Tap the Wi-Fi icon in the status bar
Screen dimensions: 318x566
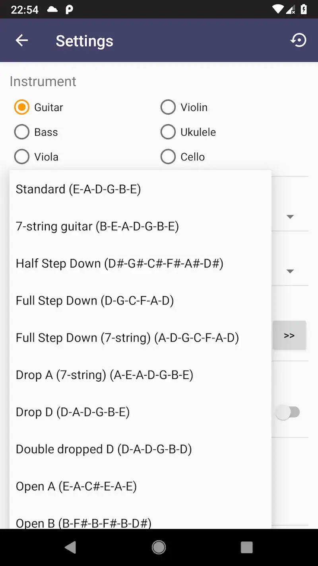tap(278, 8)
